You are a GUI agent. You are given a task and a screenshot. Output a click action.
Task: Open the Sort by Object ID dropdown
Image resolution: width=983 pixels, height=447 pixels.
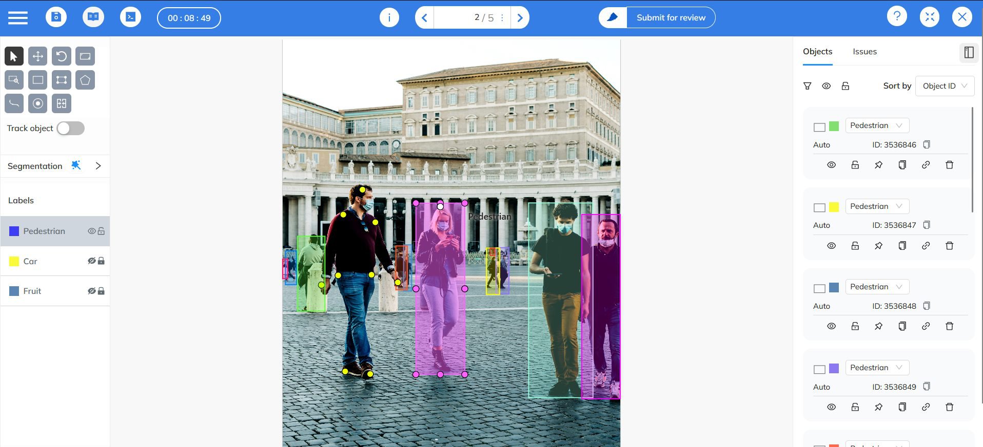pos(944,86)
